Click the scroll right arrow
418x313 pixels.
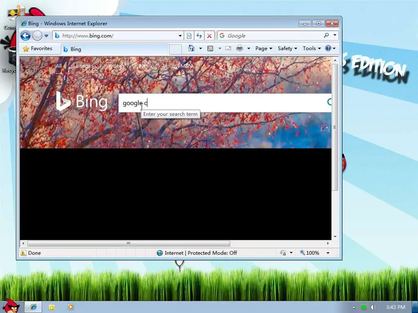[x=328, y=243]
